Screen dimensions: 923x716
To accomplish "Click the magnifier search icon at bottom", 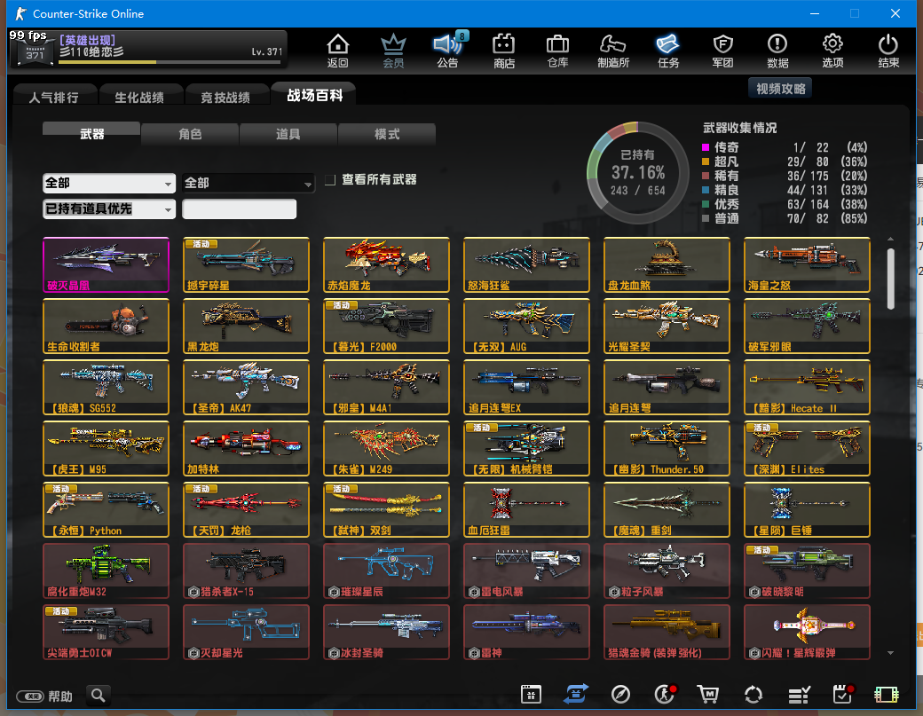I will (99, 696).
